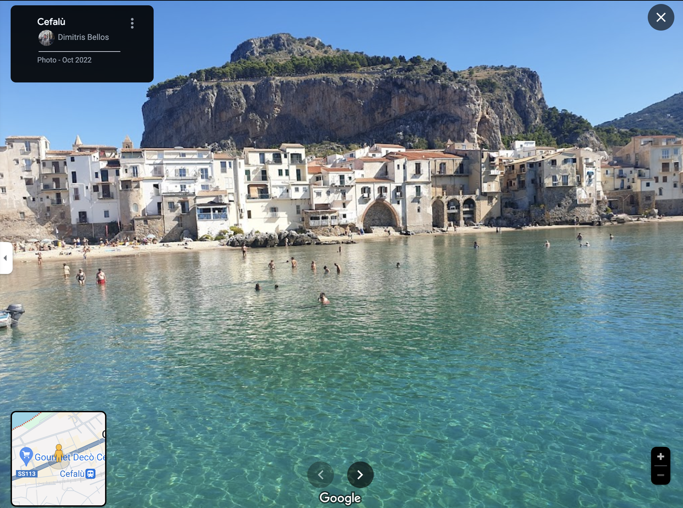Click the Gourmet Decò map label
683x508 pixels.
(x=80, y=457)
